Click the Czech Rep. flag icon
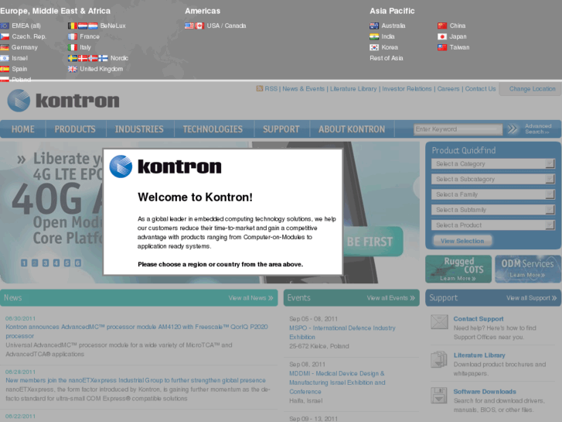 tap(5, 36)
